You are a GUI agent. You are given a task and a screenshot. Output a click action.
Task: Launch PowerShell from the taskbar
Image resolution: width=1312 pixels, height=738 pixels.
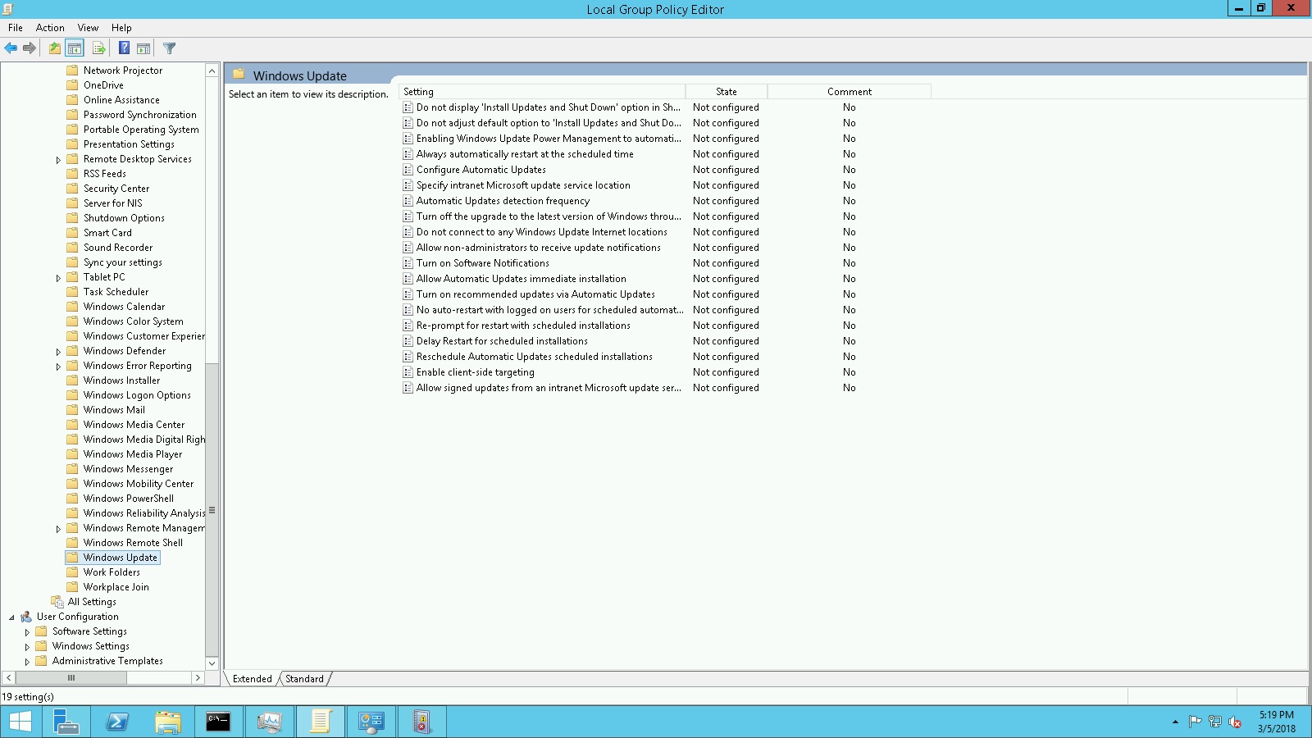click(x=117, y=722)
